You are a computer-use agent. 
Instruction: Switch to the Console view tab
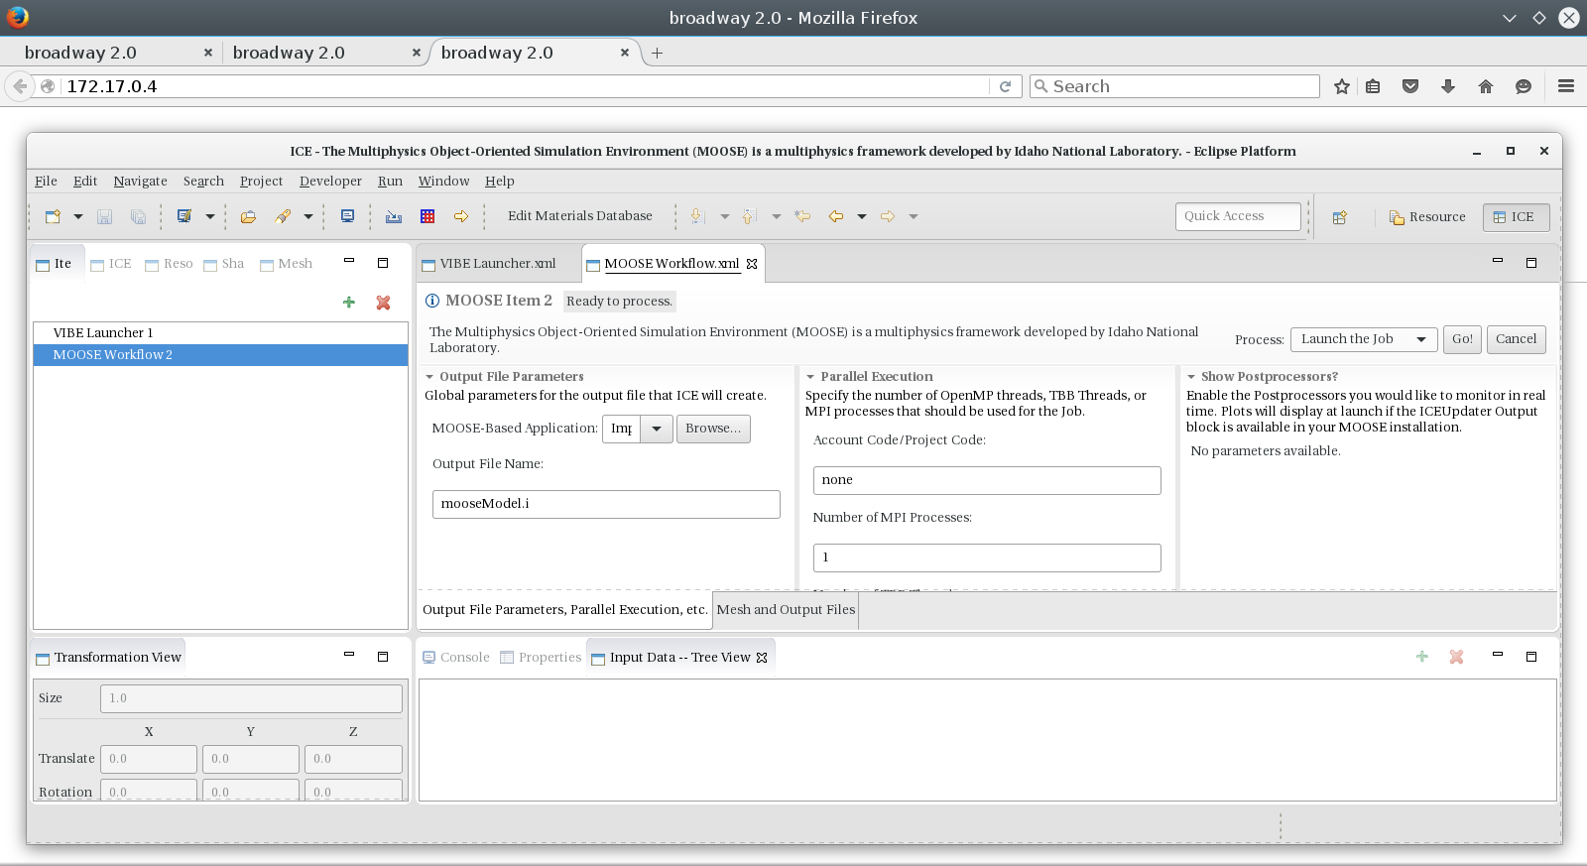point(455,658)
